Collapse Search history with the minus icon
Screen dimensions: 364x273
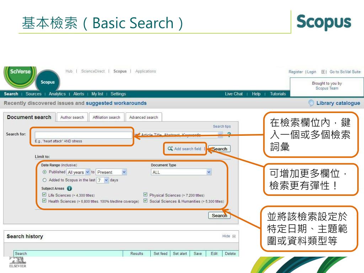[234, 236]
